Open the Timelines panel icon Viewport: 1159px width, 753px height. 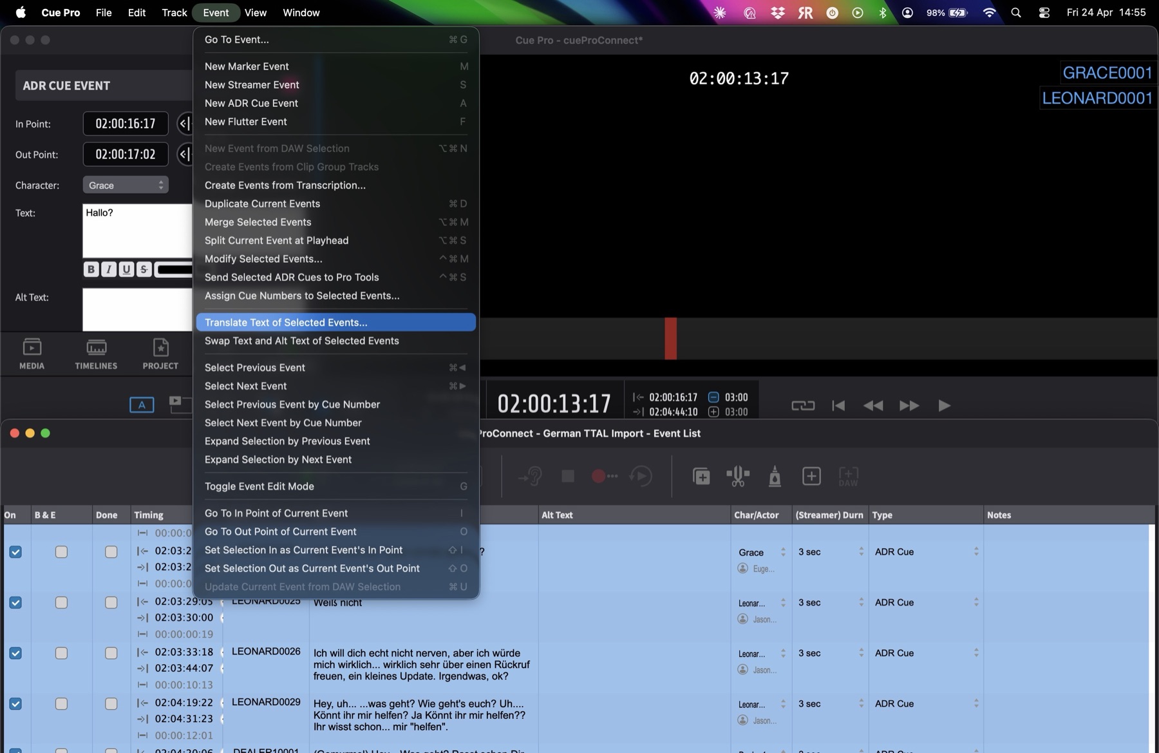tap(96, 354)
